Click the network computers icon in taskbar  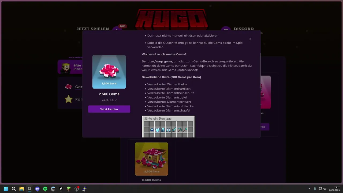pyautogui.click(x=84, y=189)
